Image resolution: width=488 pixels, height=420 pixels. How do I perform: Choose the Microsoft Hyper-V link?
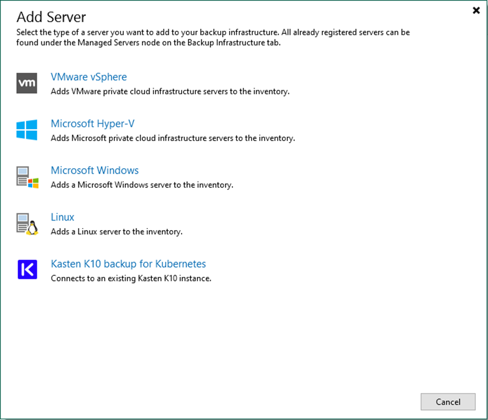(93, 124)
